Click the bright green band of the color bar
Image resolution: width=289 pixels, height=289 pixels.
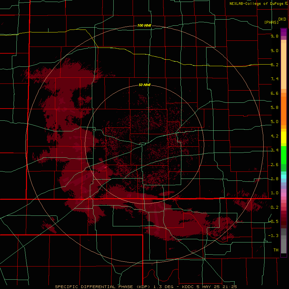[x=284, y=155]
